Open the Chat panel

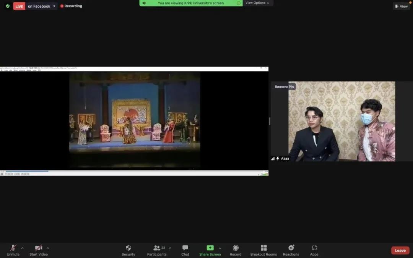pyautogui.click(x=185, y=250)
